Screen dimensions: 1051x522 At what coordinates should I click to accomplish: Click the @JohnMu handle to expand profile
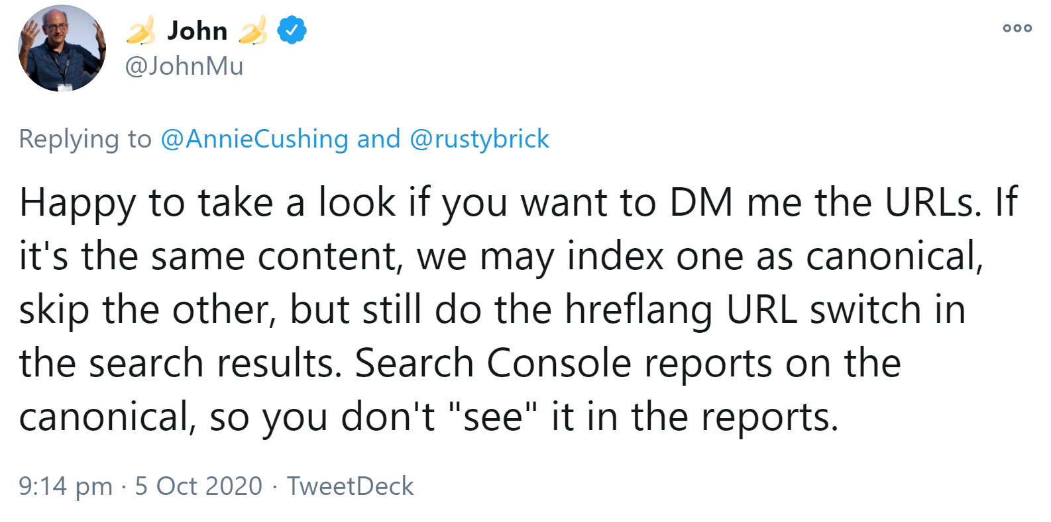(184, 66)
